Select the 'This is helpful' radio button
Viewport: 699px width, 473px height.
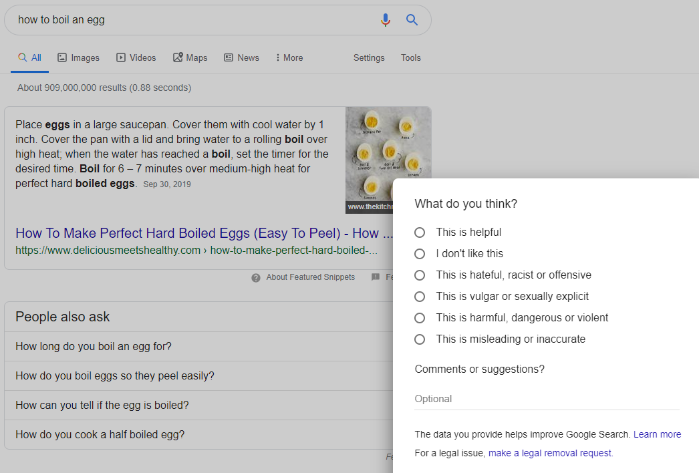point(420,232)
